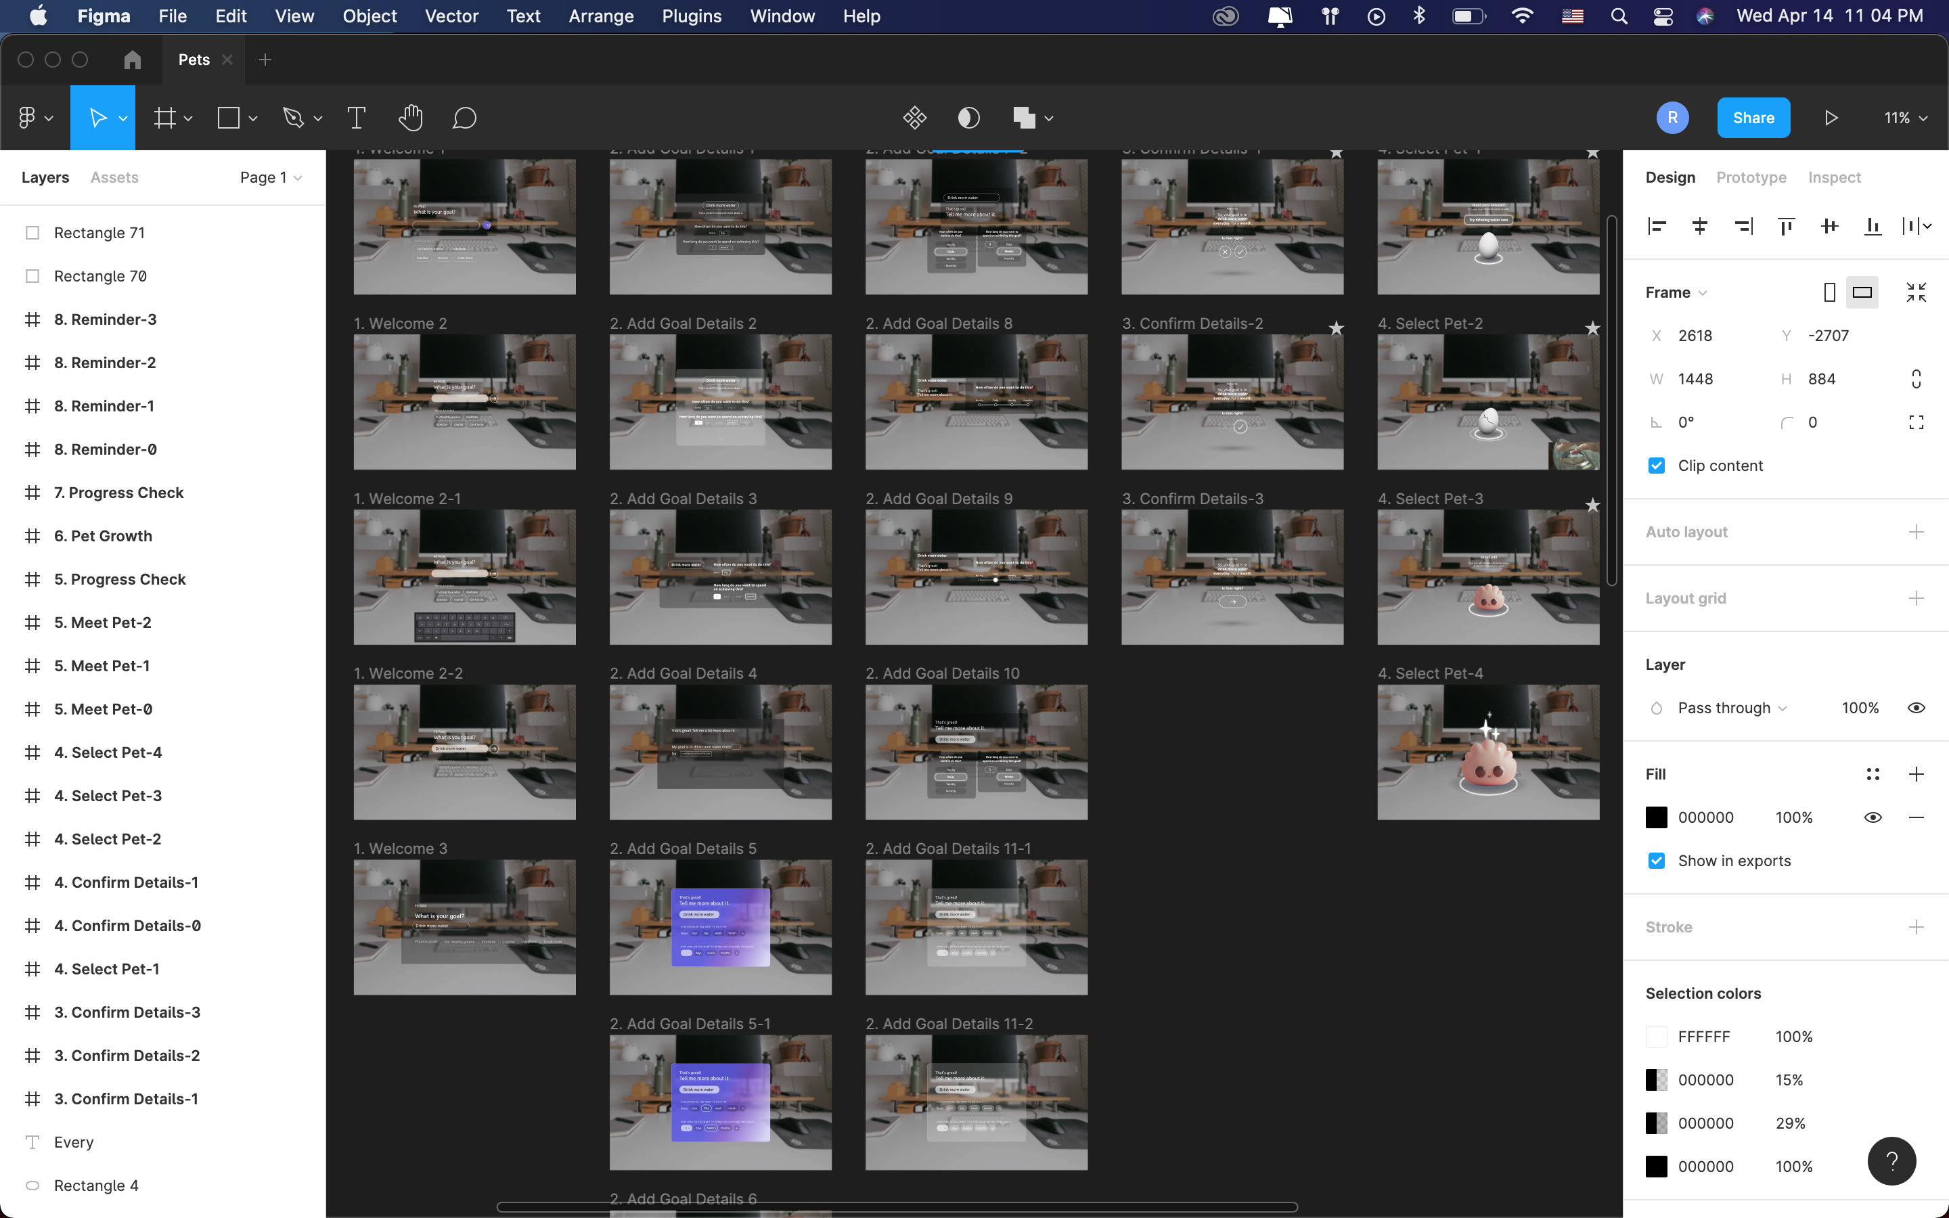This screenshot has width=1949, height=1218.
Task: Uncheck the Clip content checkbox
Action: click(x=1657, y=466)
